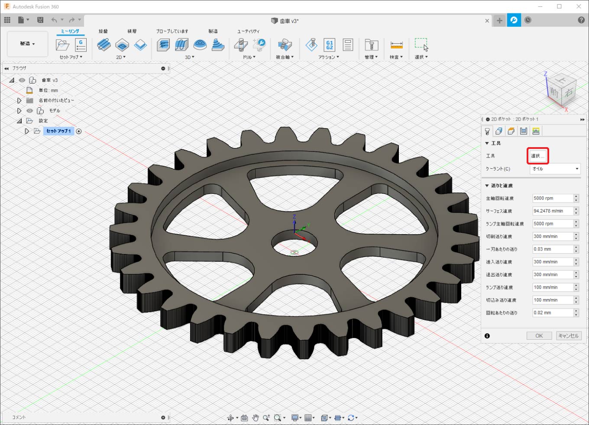Click the 主軸回転速度 input field
This screenshot has width=589, height=425.
click(x=552, y=198)
